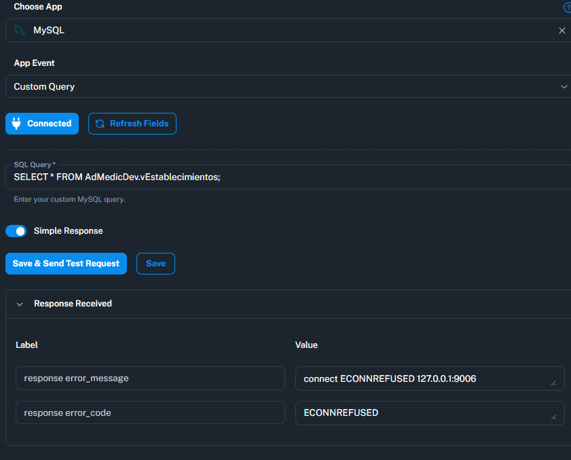Image resolution: width=571 pixels, height=460 pixels.
Task: Click the refresh arrows icon
Action: tap(100, 124)
